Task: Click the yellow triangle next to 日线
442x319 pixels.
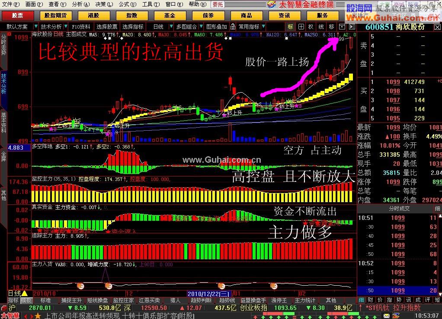Action: click(25, 293)
